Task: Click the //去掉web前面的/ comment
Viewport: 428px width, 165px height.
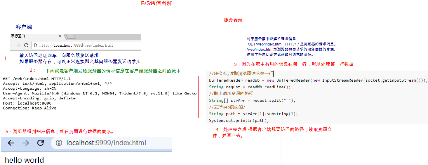Action: click(x=227, y=107)
